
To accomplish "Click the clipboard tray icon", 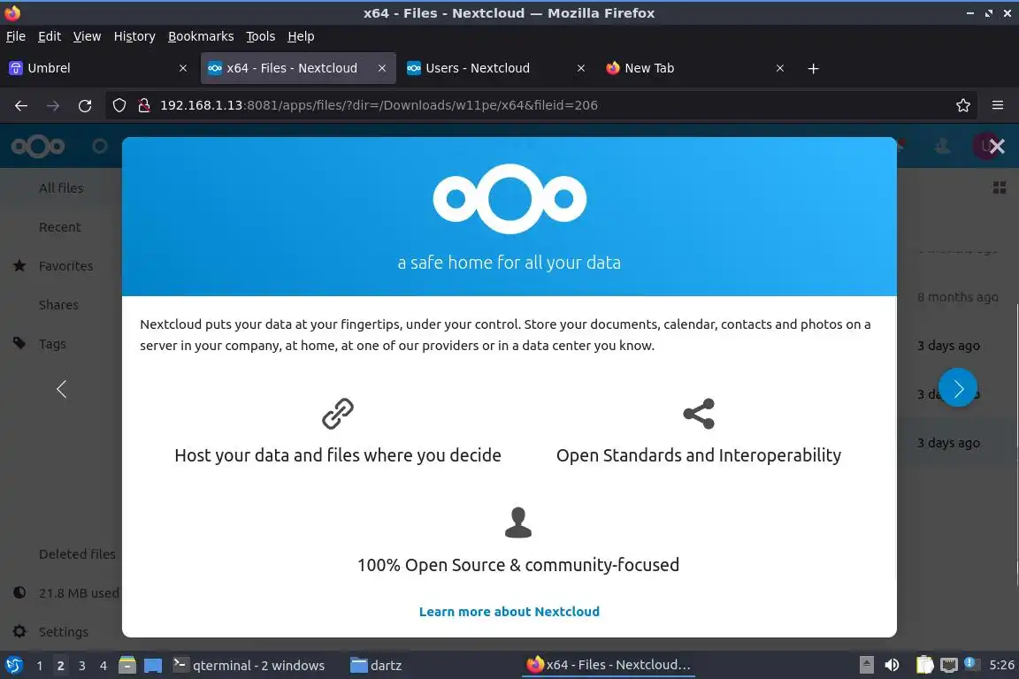I will click(924, 665).
